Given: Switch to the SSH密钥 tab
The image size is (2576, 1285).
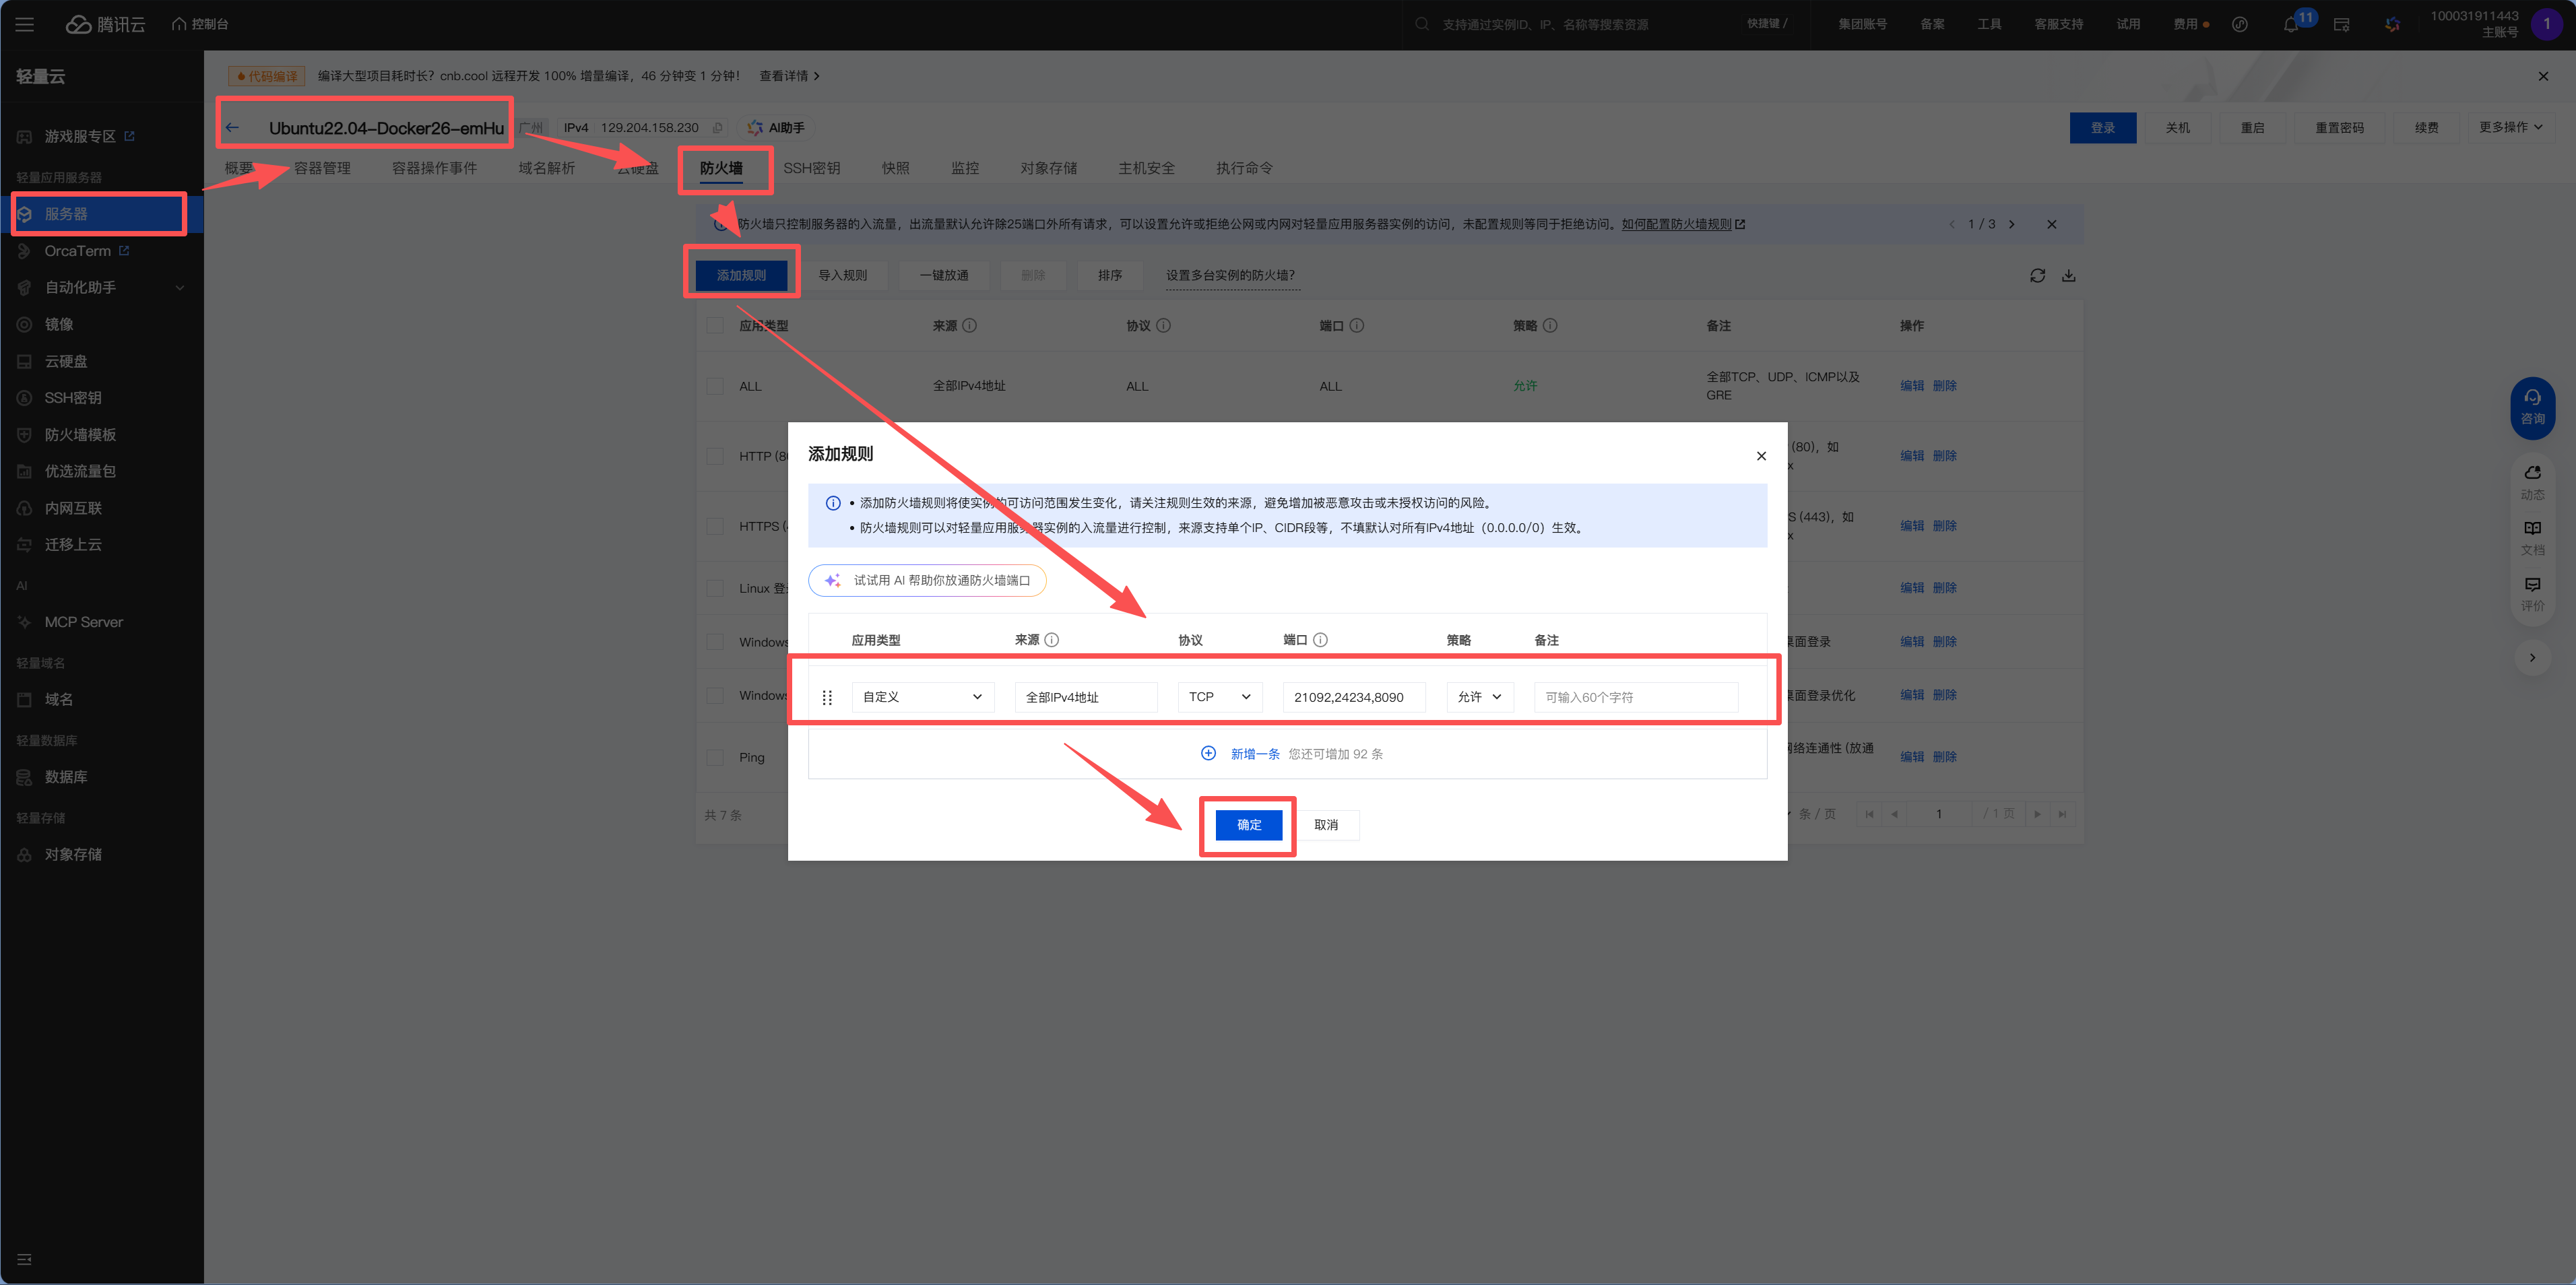Looking at the screenshot, I should click(x=812, y=167).
